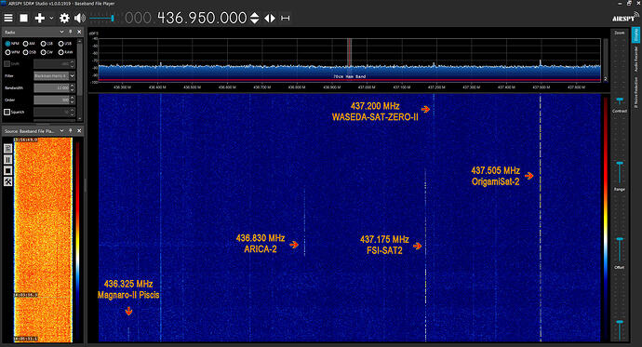This screenshot has height=347, width=642.
Task: Click the Range slider handle
Action: tap(620, 239)
